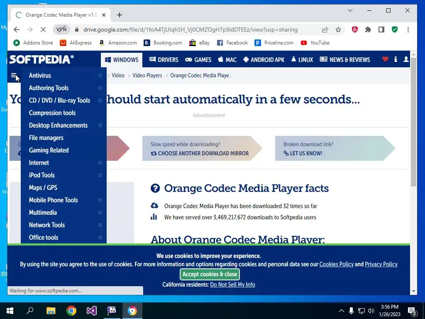425x319 pixels.
Task: Go back with the browser back arrow
Action: pos(17,29)
